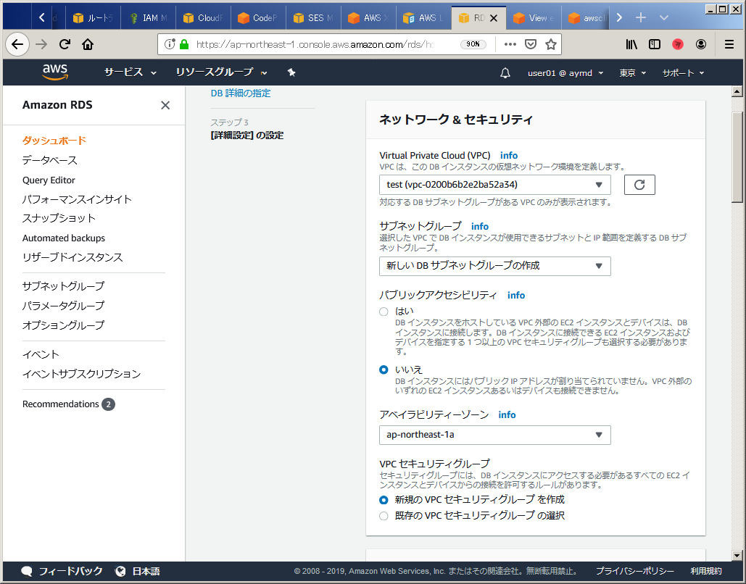Viewport: 746px width, 584px height.
Task: Click the scrollbar down arrow
Action: (737, 555)
